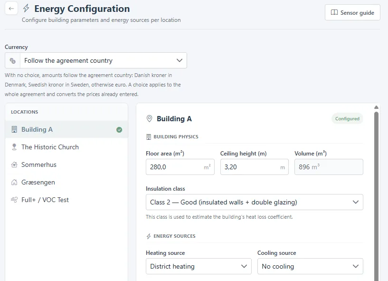Click the building icon next to Building A in Locations

[14, 129]
